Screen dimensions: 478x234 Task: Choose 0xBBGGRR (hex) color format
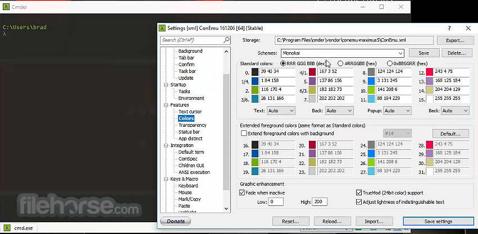pos(407,63)
